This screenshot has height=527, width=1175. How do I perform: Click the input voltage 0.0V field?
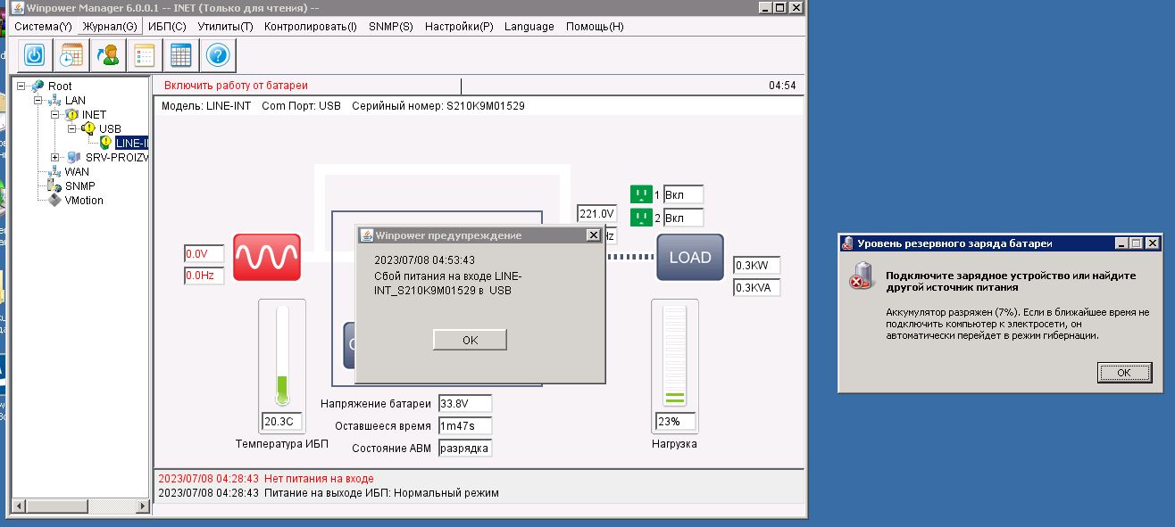pos(204,253)
